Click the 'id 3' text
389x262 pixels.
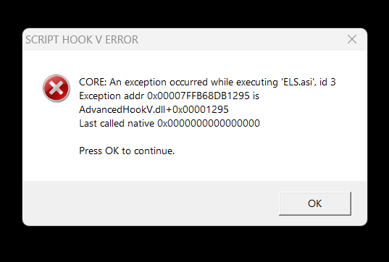coord(327,82)
